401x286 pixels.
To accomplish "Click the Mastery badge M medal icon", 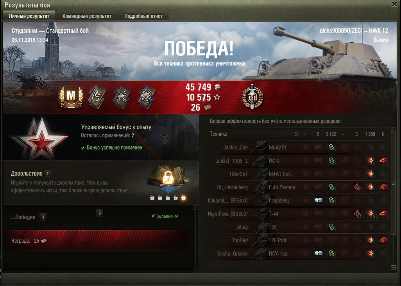I will tap(71, 97).
